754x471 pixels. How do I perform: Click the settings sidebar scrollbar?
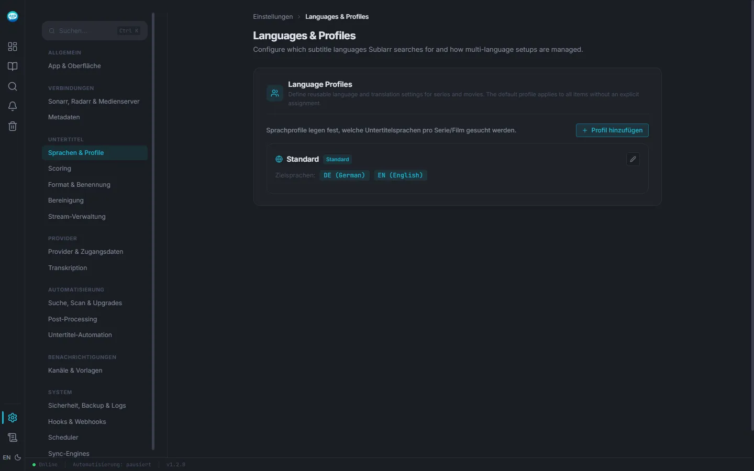tap(153, 231)
